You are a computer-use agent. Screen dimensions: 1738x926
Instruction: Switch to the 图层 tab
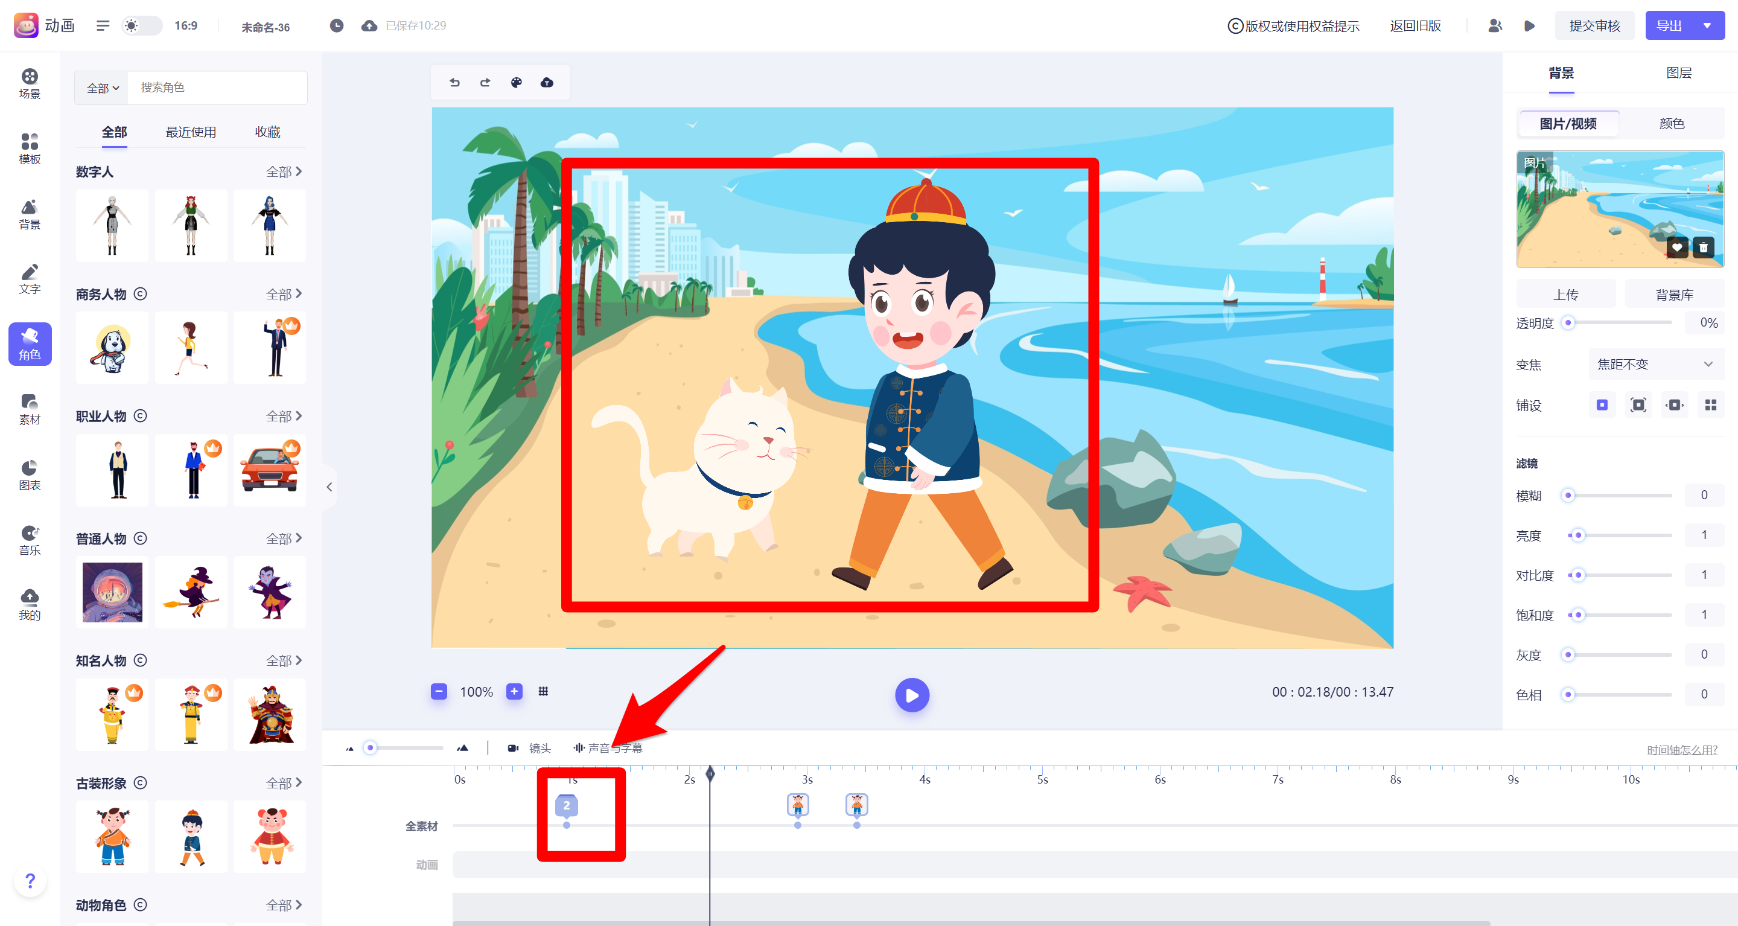tap(1679, 73)
